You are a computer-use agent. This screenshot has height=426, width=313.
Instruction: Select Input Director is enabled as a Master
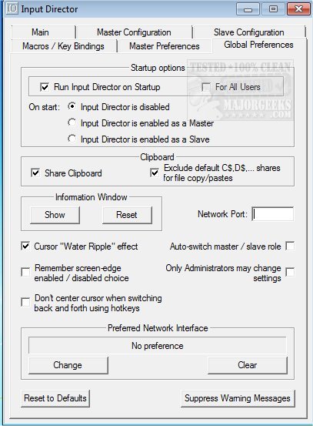tap(72, 123)
